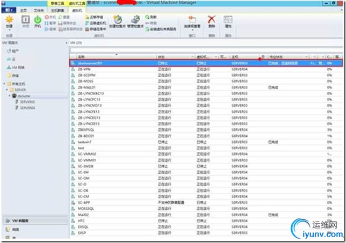Select the Tenants item in the navigation pane

pos(13,51)
